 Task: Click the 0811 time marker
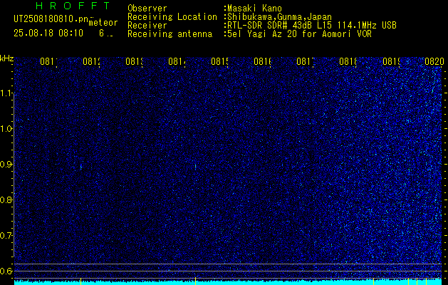(x=49, y=61)
